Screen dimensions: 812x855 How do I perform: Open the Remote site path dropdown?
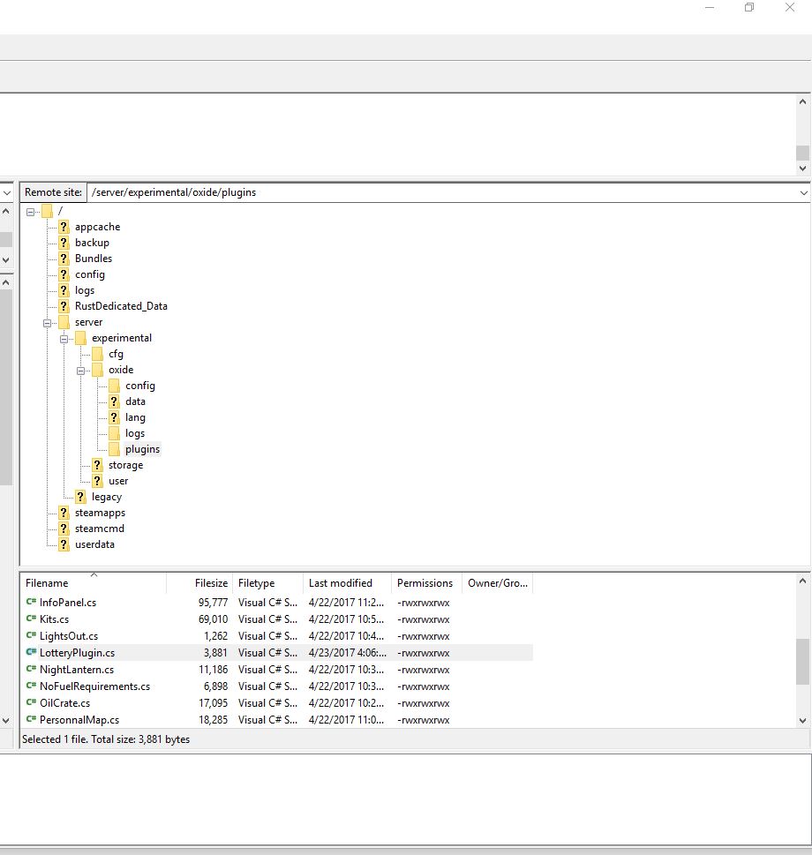click(803, 193)
